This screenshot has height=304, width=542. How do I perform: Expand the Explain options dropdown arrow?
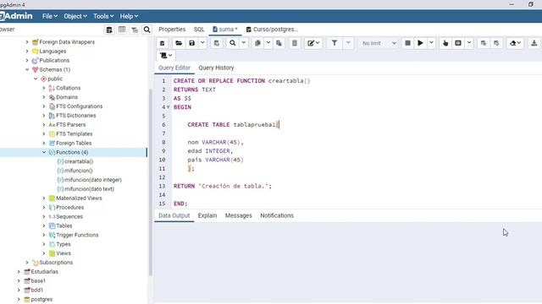click(x=469, y=43)
